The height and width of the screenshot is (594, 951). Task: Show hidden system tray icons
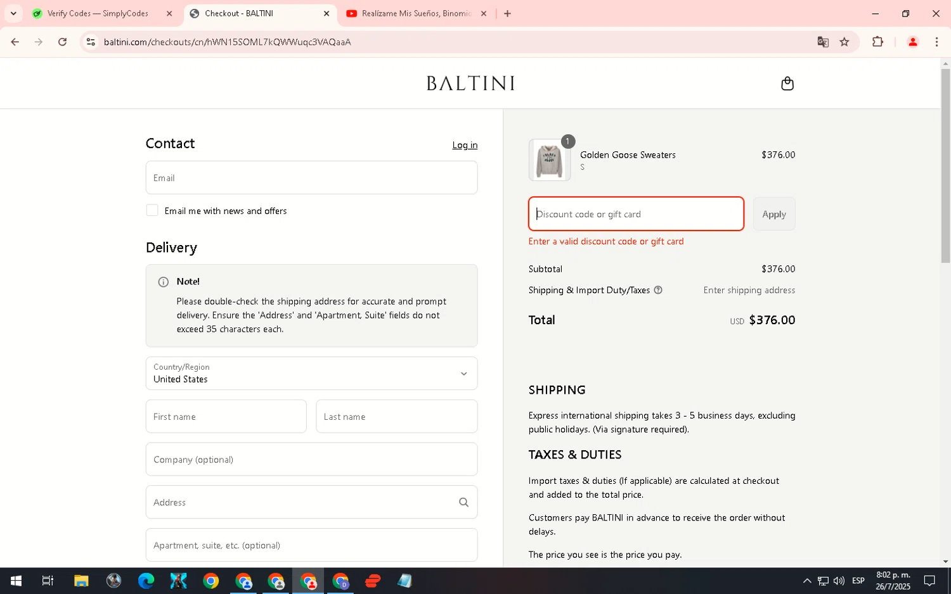(x=806, y=581)
